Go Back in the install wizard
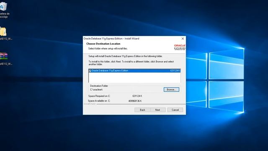The image size is (268, 151). [142, 110]
